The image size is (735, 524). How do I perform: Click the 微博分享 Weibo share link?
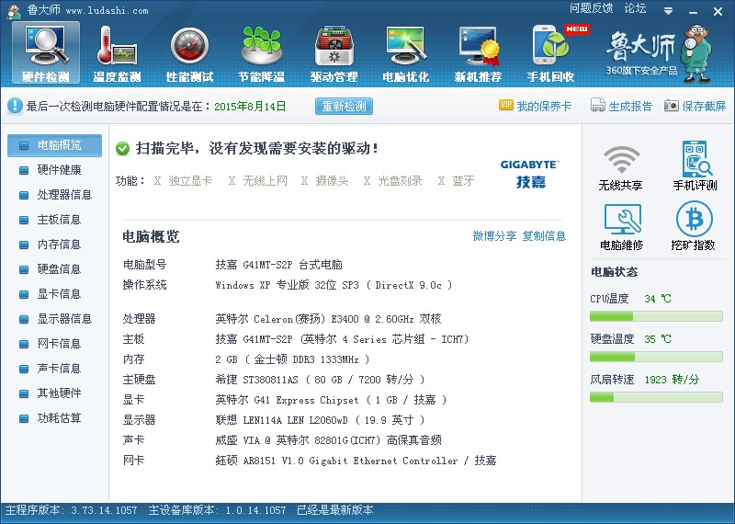494,236
